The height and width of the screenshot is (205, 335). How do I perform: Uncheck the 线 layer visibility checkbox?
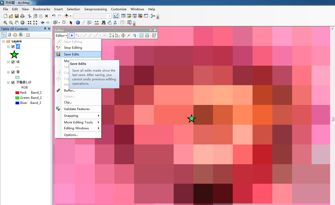tap(13, 62)
